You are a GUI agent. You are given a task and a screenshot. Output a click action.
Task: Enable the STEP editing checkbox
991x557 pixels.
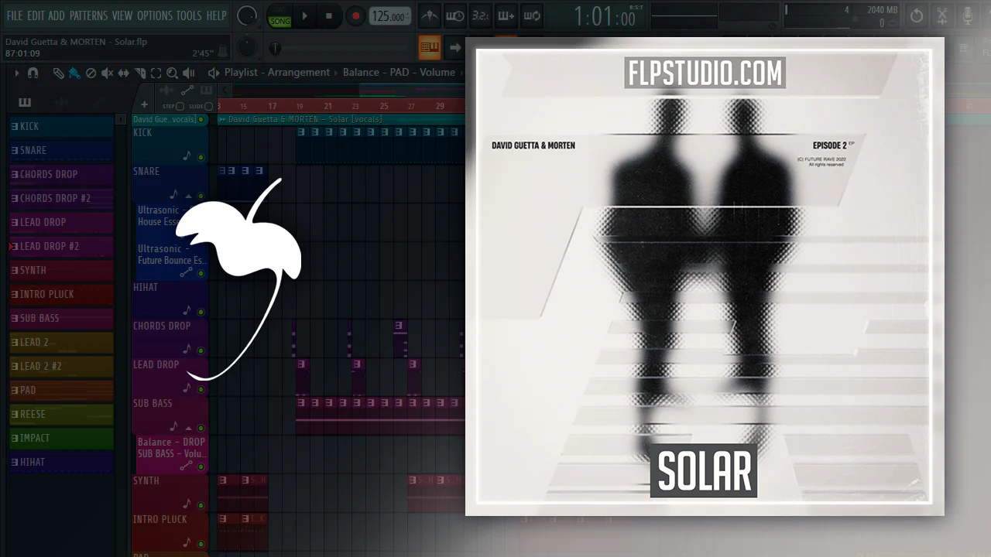click(180, 106)
